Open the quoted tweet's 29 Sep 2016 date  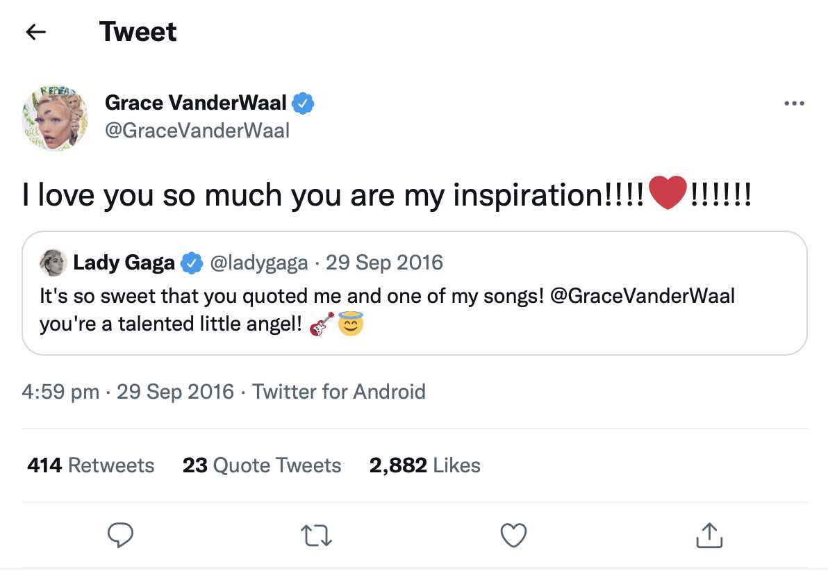(384, 263)
